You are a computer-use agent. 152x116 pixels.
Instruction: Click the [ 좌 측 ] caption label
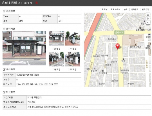56,69
